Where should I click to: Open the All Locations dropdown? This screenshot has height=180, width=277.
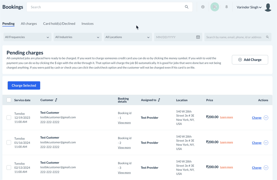128,37
